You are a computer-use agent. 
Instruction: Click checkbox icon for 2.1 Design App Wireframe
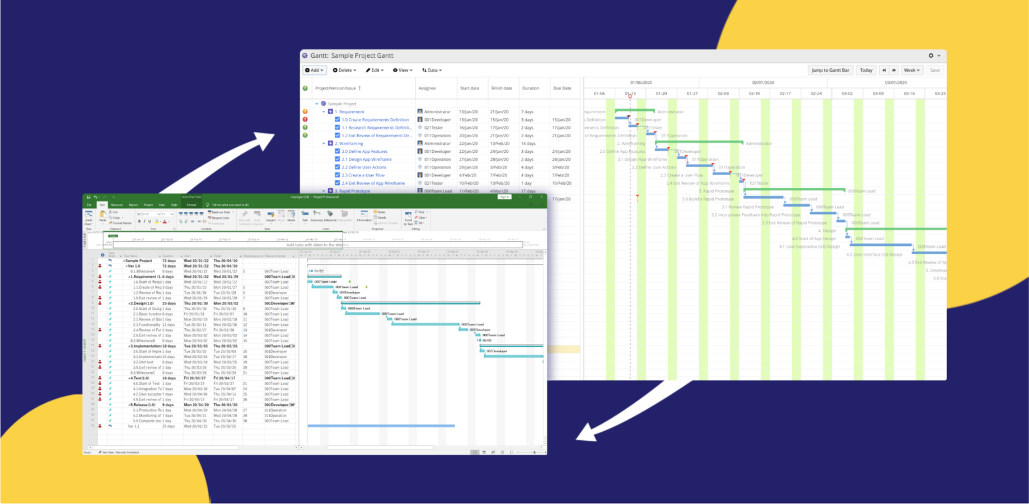pos(337,159)
